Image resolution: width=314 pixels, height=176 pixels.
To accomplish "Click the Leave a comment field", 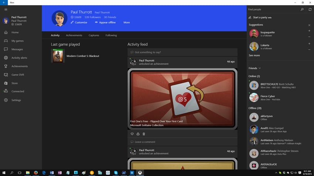I will tap(182, 142).
